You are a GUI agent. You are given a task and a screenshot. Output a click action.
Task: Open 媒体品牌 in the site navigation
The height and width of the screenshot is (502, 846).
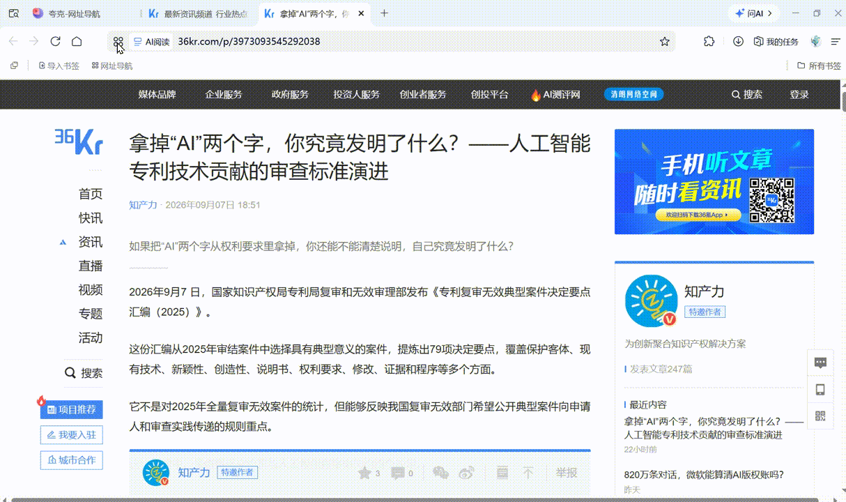click(x=157, y=95)
